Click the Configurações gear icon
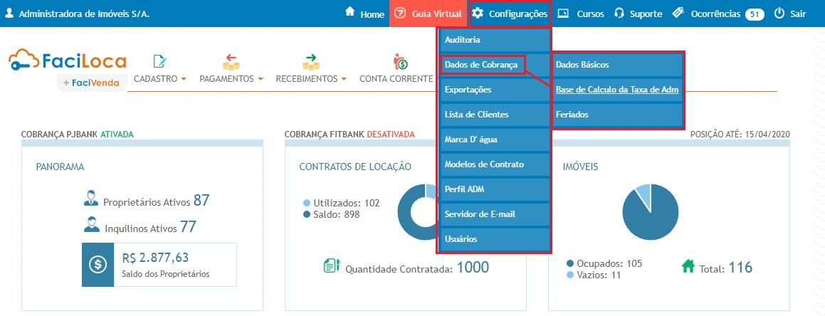Image resolution: width=825 pixels, height=316 pixels. pyautogui.click(x=478, y=14)
